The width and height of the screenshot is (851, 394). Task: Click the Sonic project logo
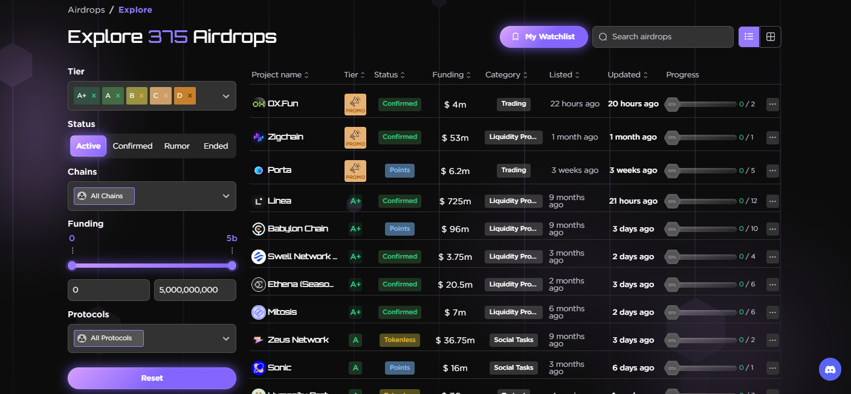click(259, 367)
